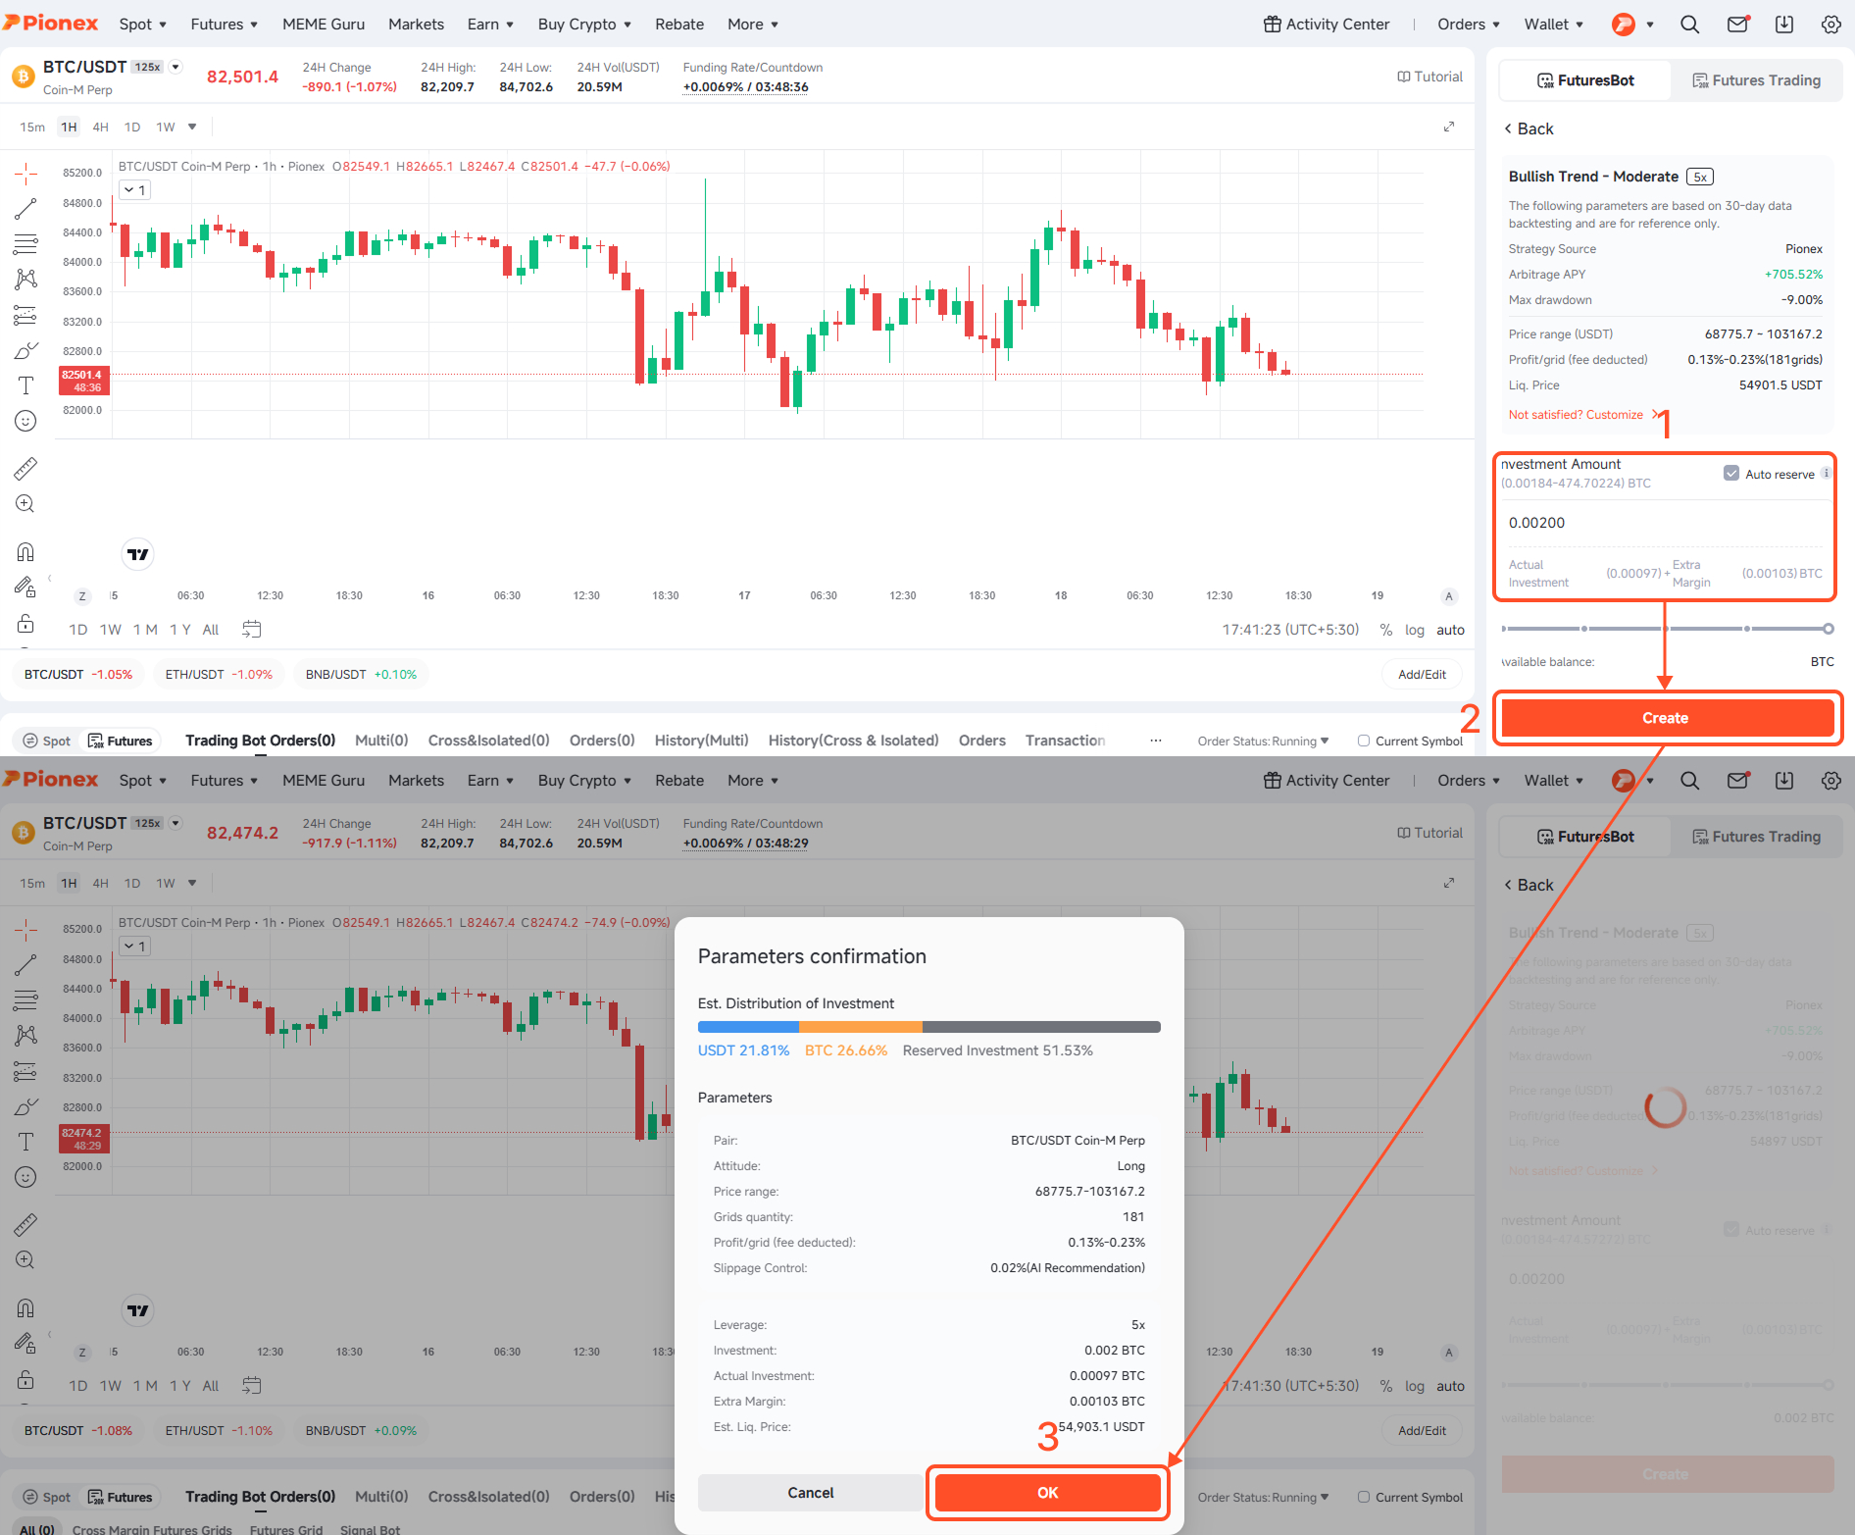
Task: Expand the upper chart to fullscreen
Action: (x=1449, y=127)
